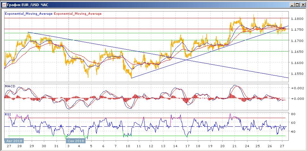Click date 21 on the time axis
The width and height of the screenshot is (307, 151).
234,147
